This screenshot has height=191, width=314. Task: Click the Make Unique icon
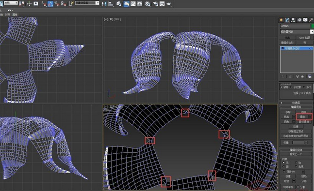297,76
